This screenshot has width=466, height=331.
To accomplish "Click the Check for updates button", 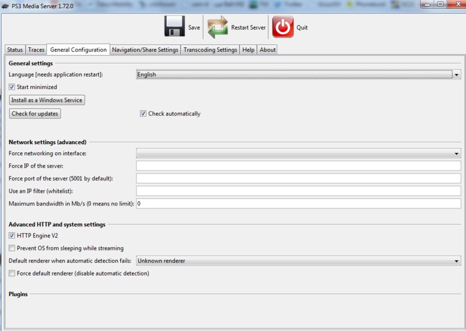I will (35, 114).
